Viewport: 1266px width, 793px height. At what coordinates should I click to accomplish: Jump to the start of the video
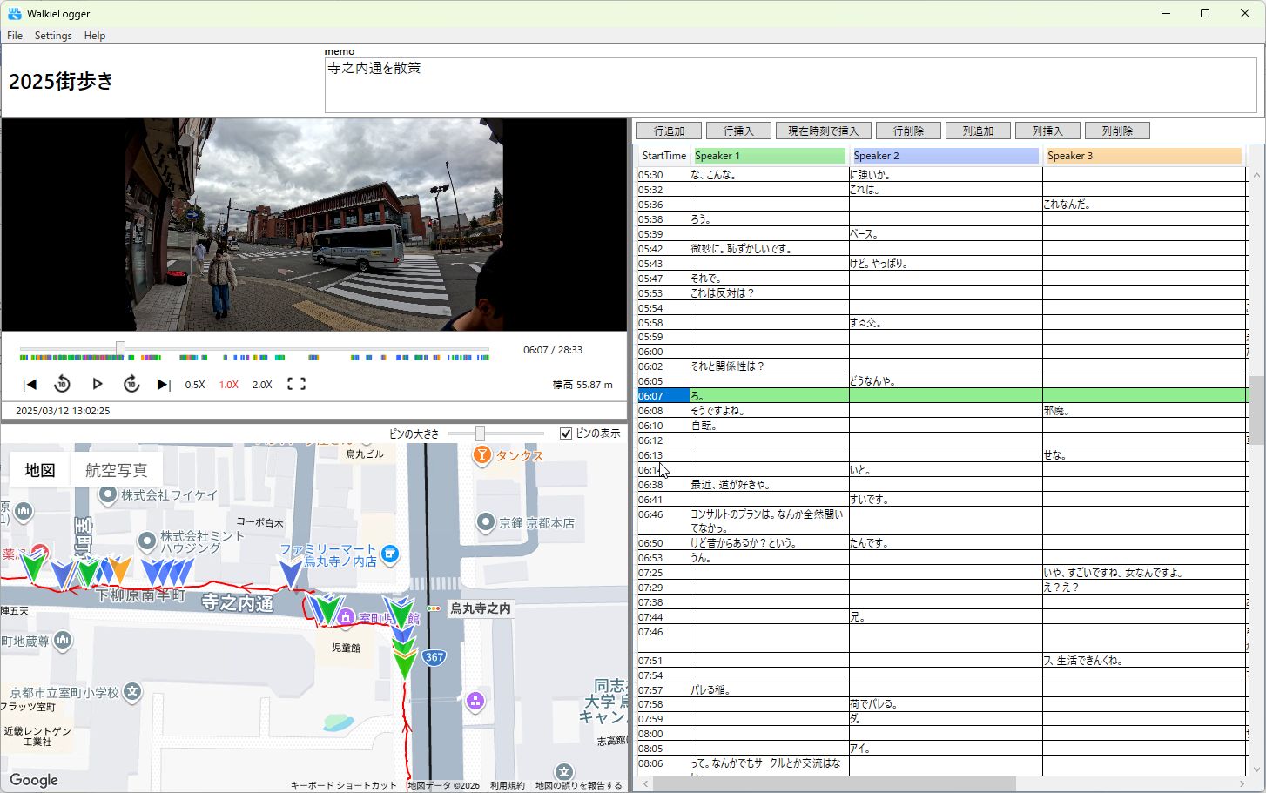[30, 384]
